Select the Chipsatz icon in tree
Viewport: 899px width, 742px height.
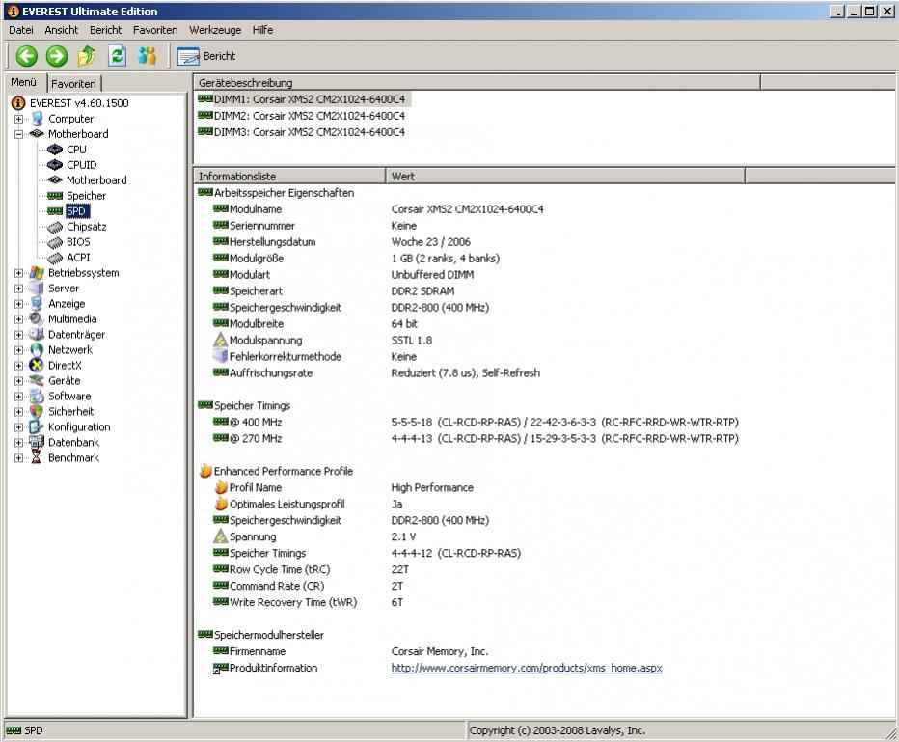(55, 227)
